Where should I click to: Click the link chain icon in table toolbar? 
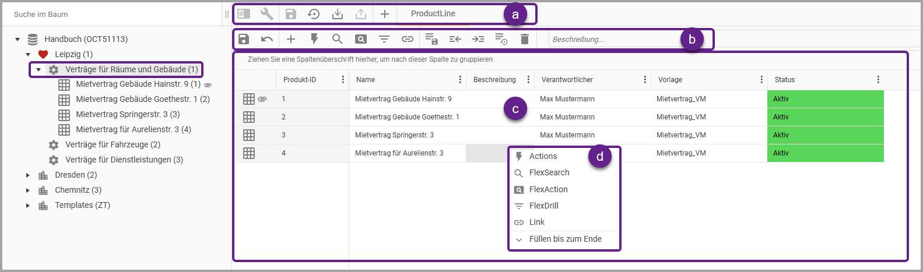click(408, 39)
